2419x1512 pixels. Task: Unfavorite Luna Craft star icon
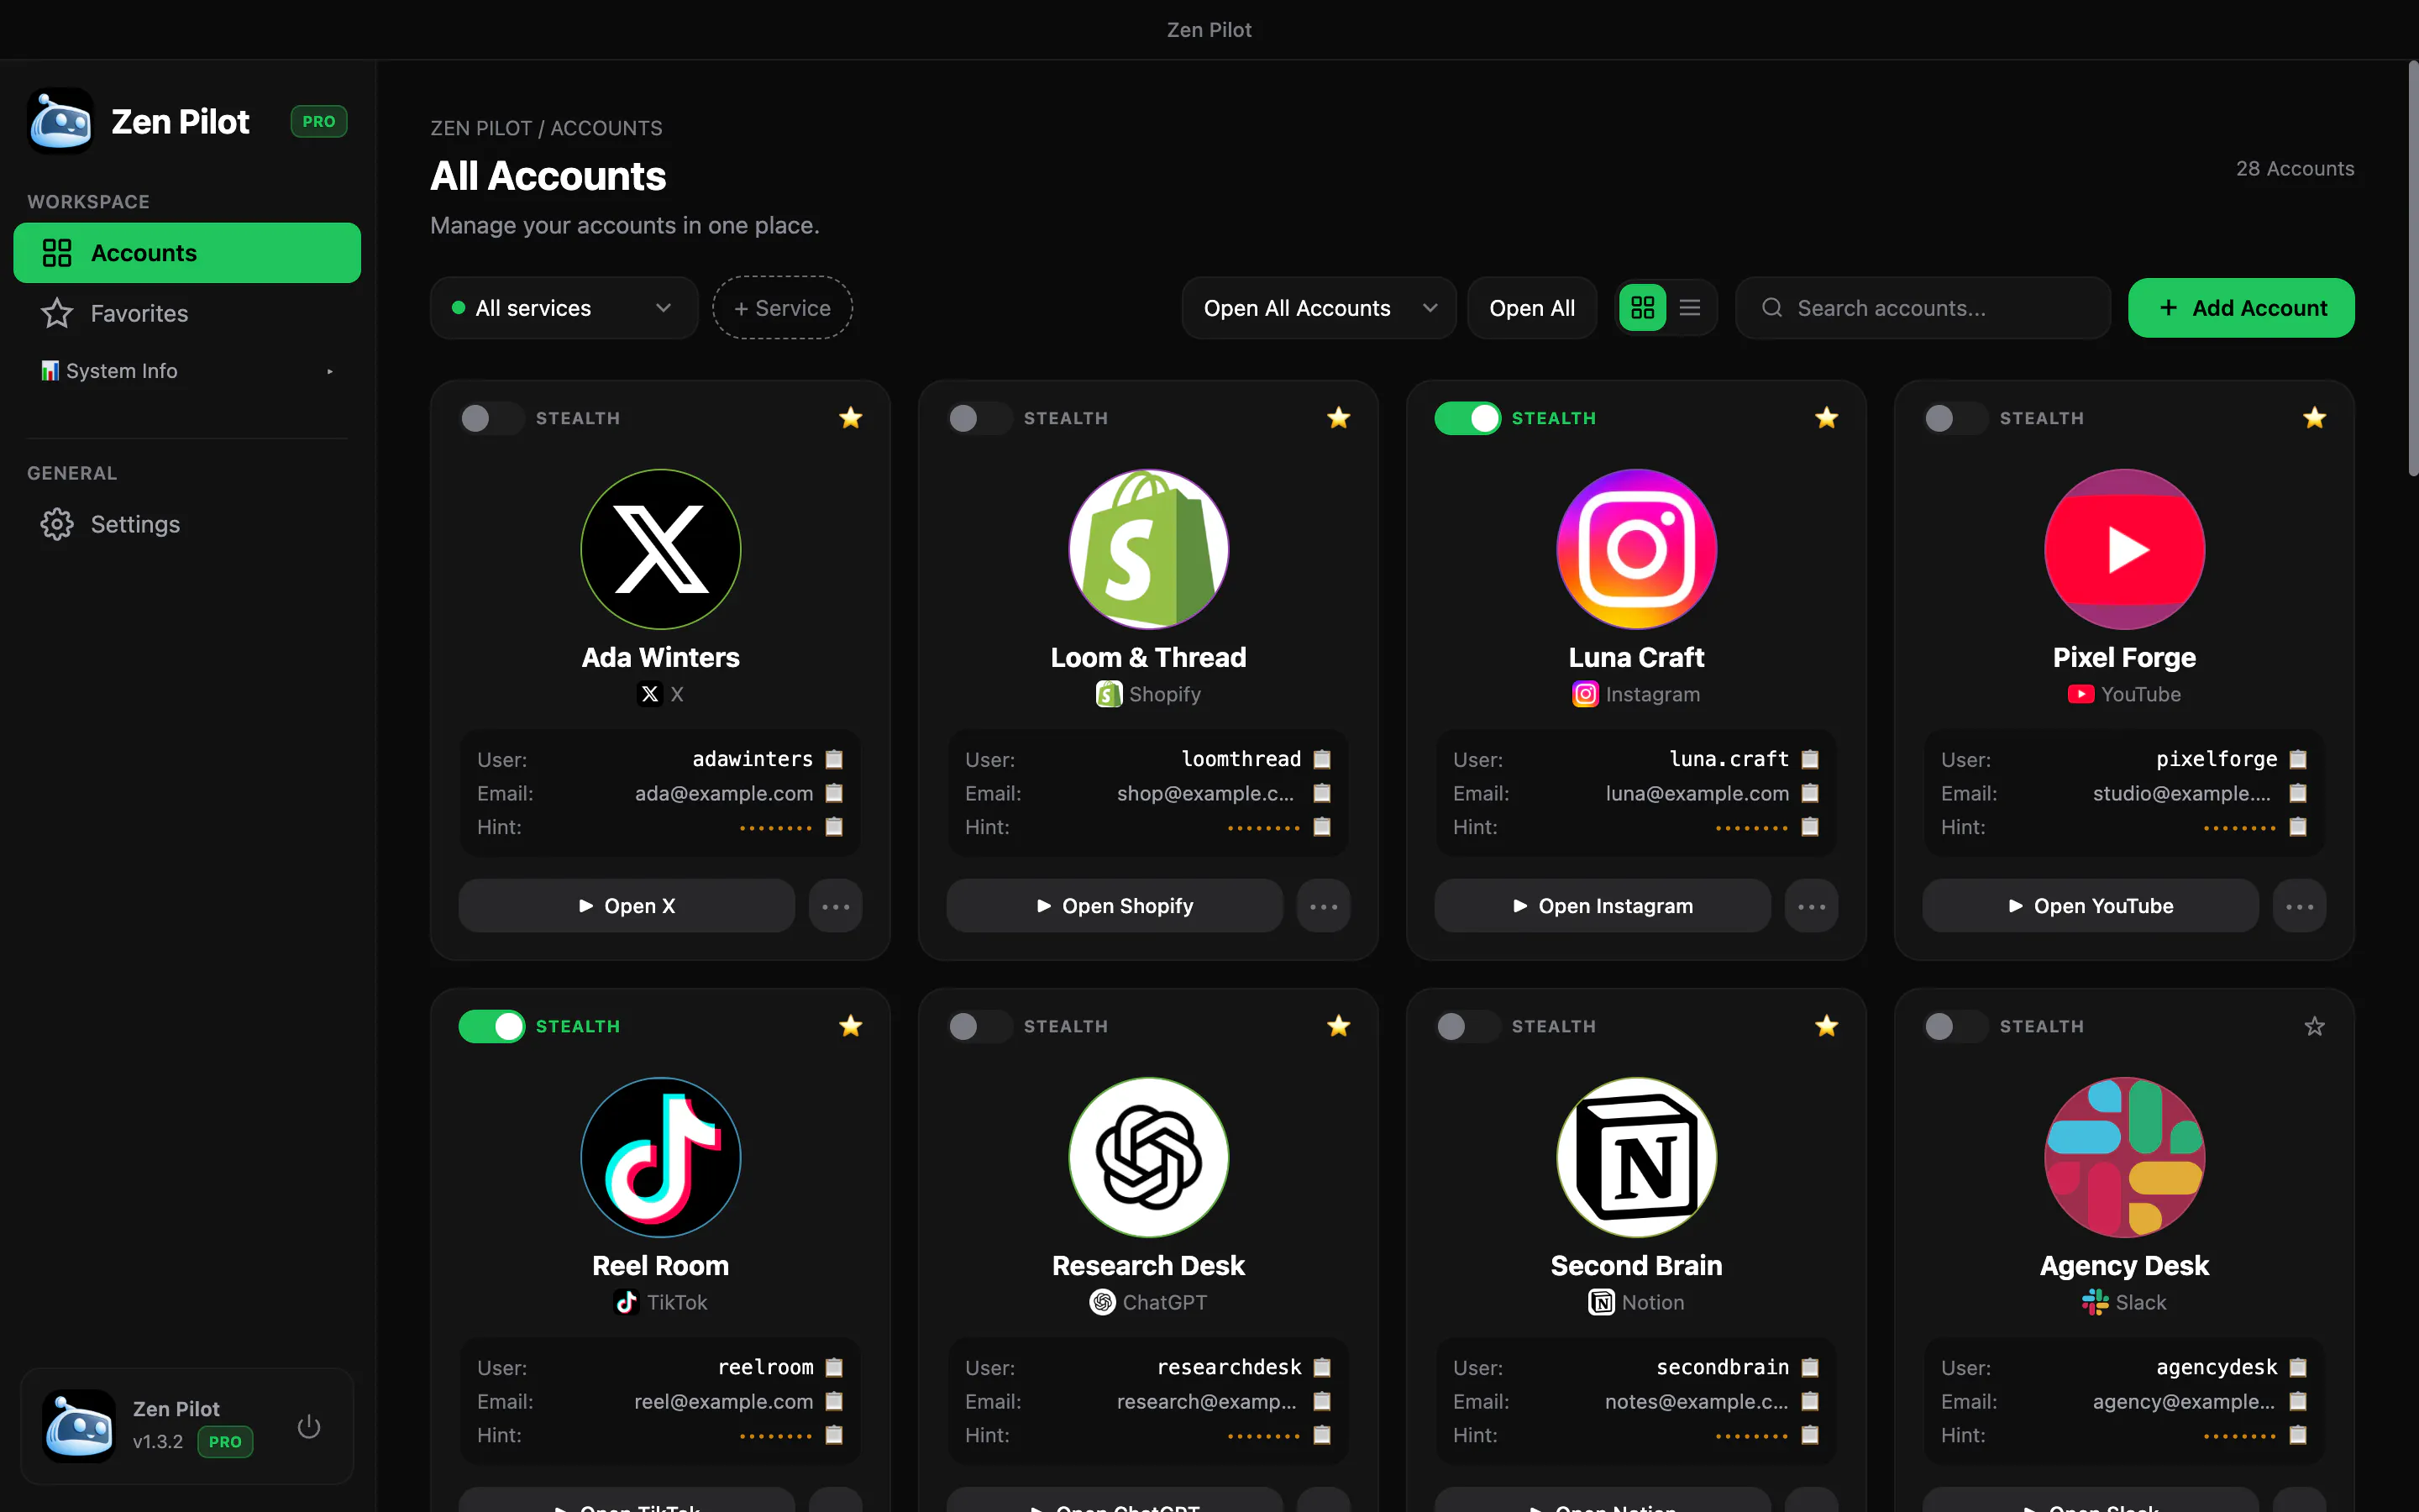point(1826,418)
